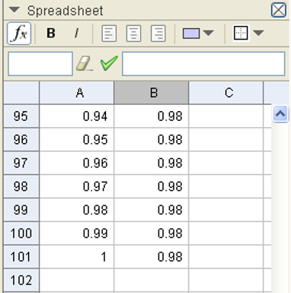This screenshot has height=293, width=291.
Task: Open the background color dropdown arrow
Action: coord(209,33)
